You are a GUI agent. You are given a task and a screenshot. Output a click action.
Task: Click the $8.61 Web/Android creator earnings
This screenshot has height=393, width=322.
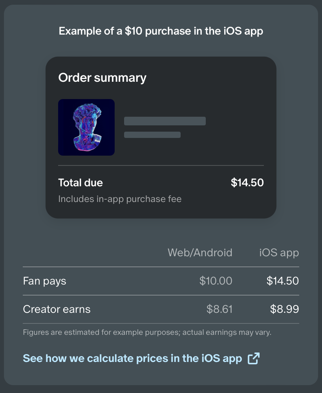click(x=220, y=309)
